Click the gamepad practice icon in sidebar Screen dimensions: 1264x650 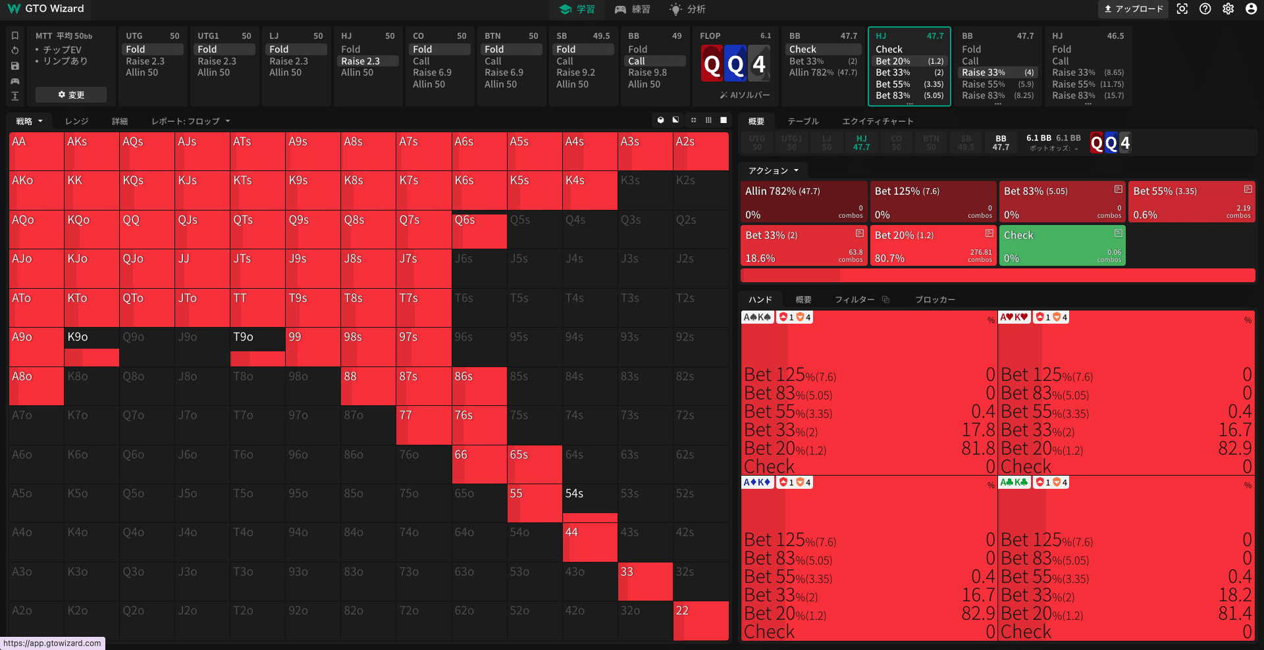pos(15,81)
